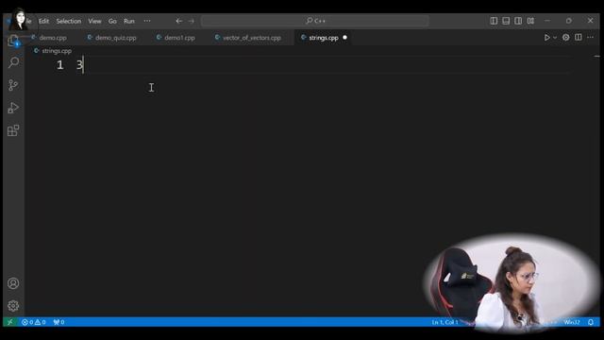Open the Manage gear at sidebar bottom
The image size is (604, 340).
(13, 306)
